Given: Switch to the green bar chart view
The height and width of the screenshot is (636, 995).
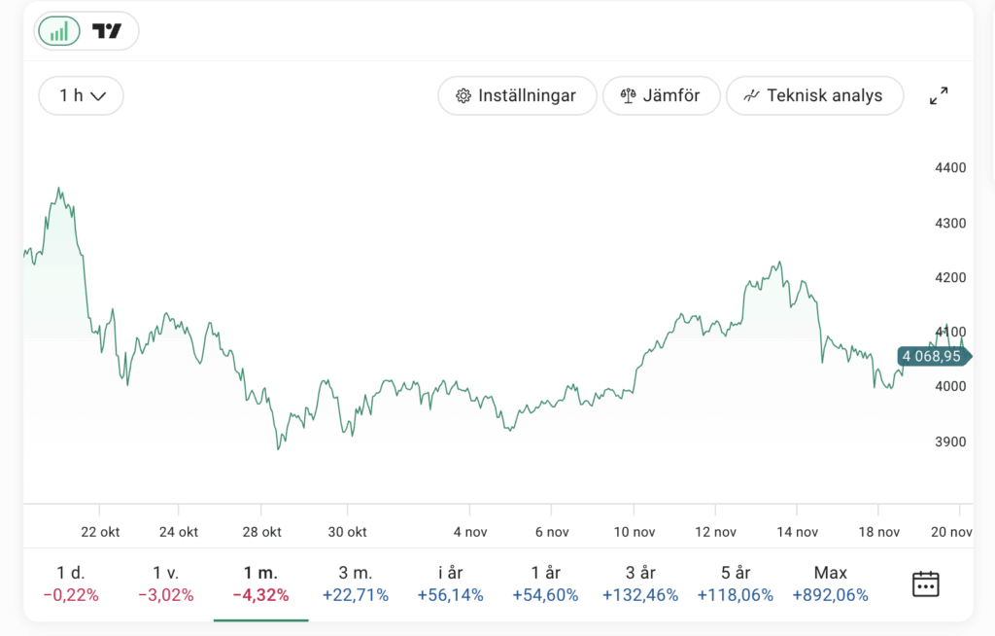Looking at the screenshot, I should coord(59,31).
